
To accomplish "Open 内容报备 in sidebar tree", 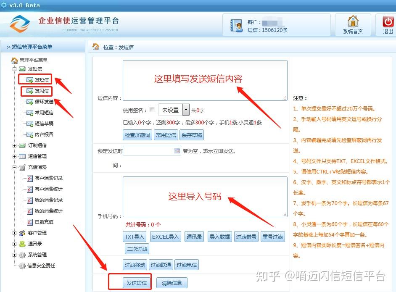I will [44, 134].
